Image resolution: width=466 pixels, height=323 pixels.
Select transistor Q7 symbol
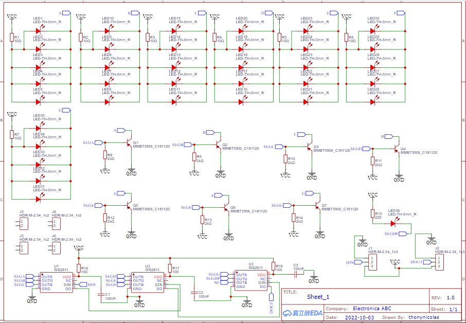tap(318, 205)
